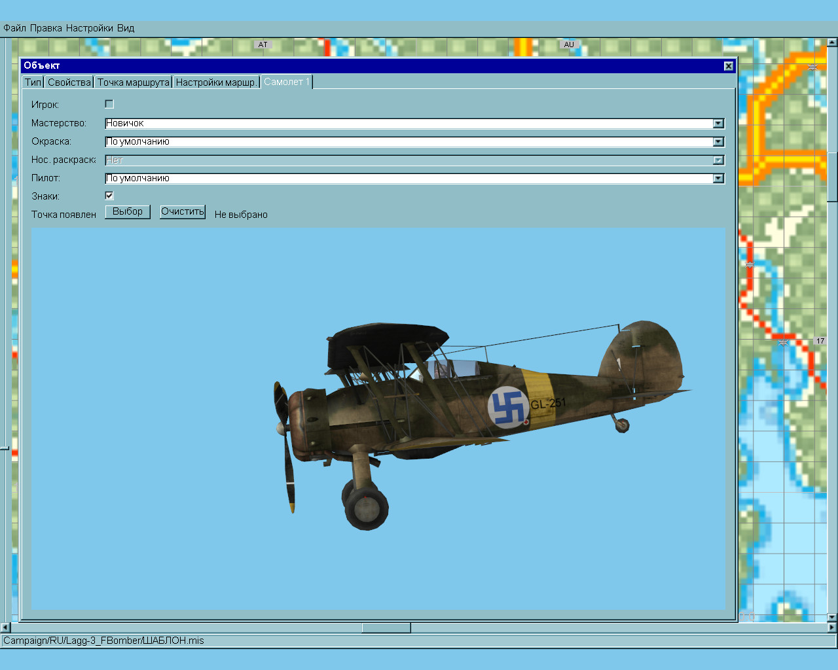Expand the Пилот dropdown
This screenshot has width=838, height=670.
tap(718, 179)
